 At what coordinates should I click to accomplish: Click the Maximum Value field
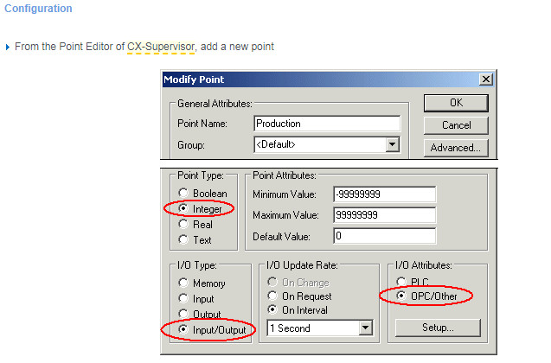384,215
